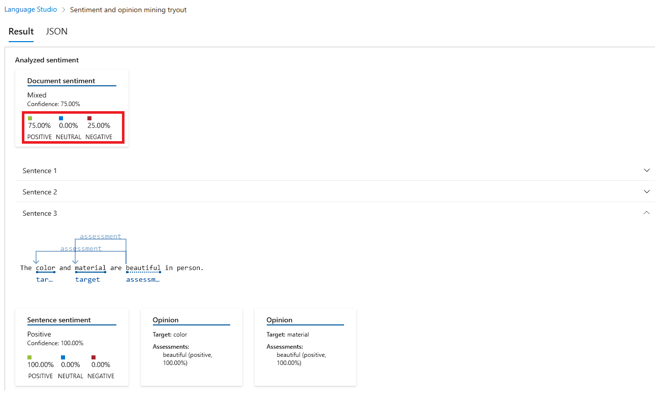Click the Sentence 2 row label
This screenshot has width=655, height=396.
[x=40, y=192]
